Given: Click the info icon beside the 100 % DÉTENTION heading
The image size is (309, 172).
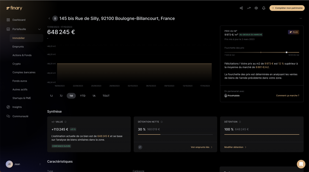Looking at the screenshot, I should [x=240, y=122].
